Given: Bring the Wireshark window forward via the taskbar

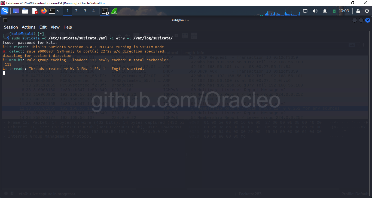Looking at the screenshot, I should (x=114, y=11).
